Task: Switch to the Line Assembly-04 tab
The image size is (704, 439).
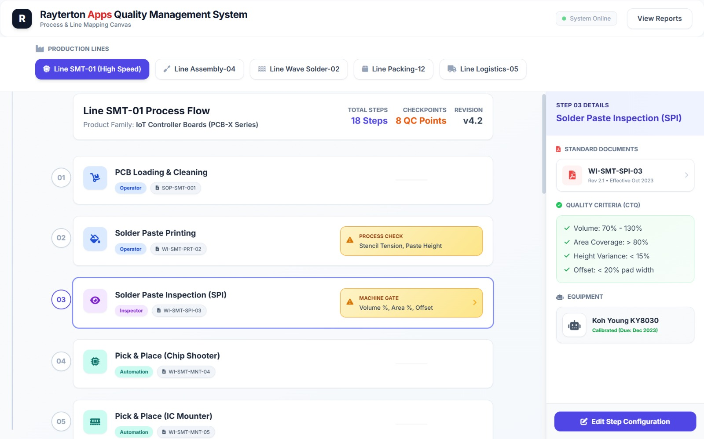Action: [x=199, y=69]
